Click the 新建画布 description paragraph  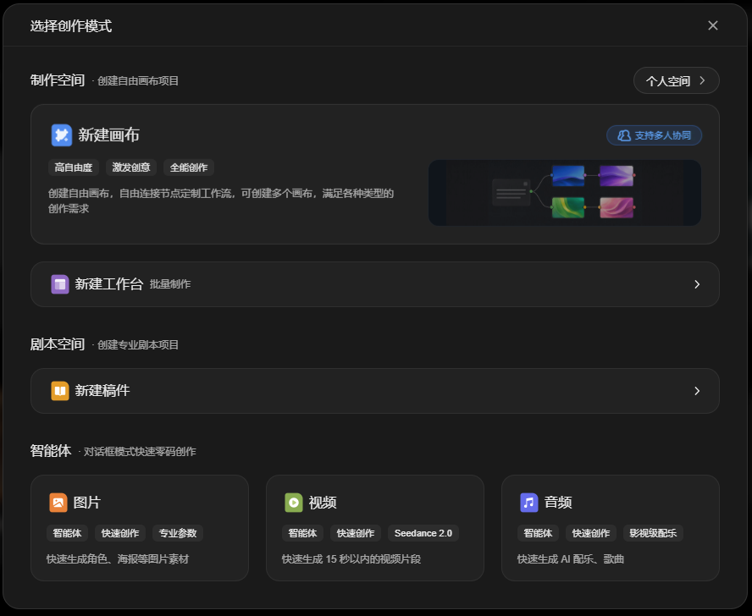221,201
